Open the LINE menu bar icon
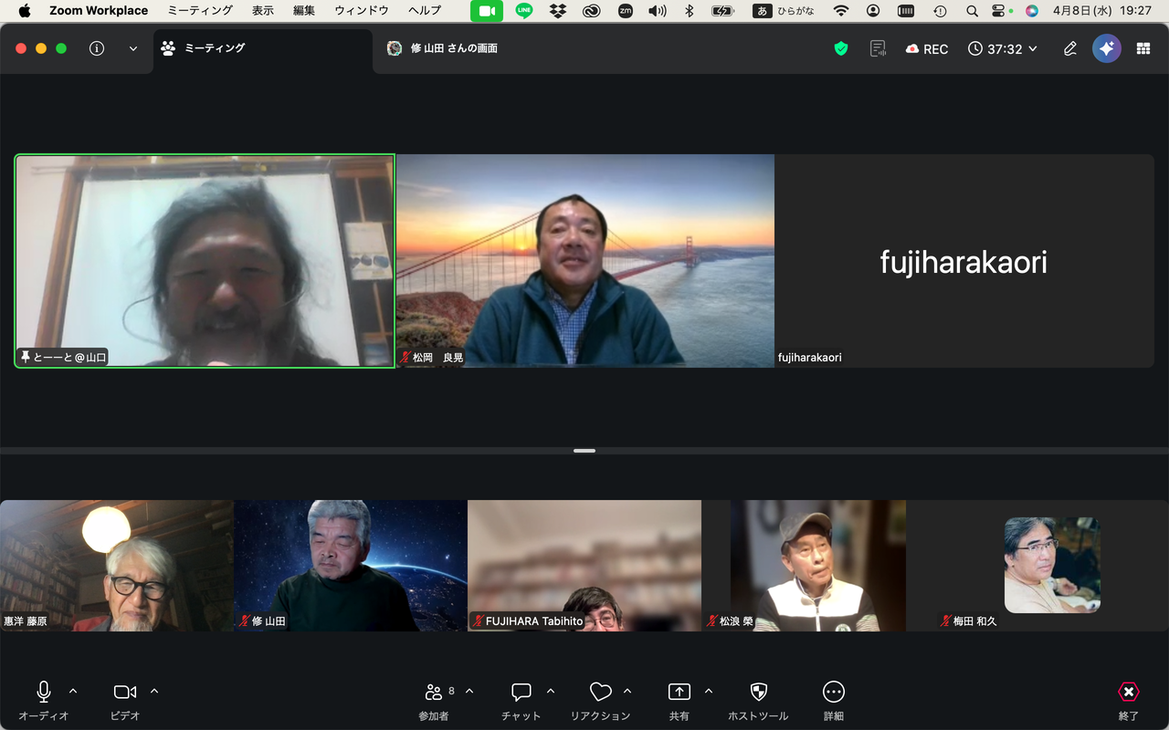Viewport: 1169px width, 730px height. [524, 11]
